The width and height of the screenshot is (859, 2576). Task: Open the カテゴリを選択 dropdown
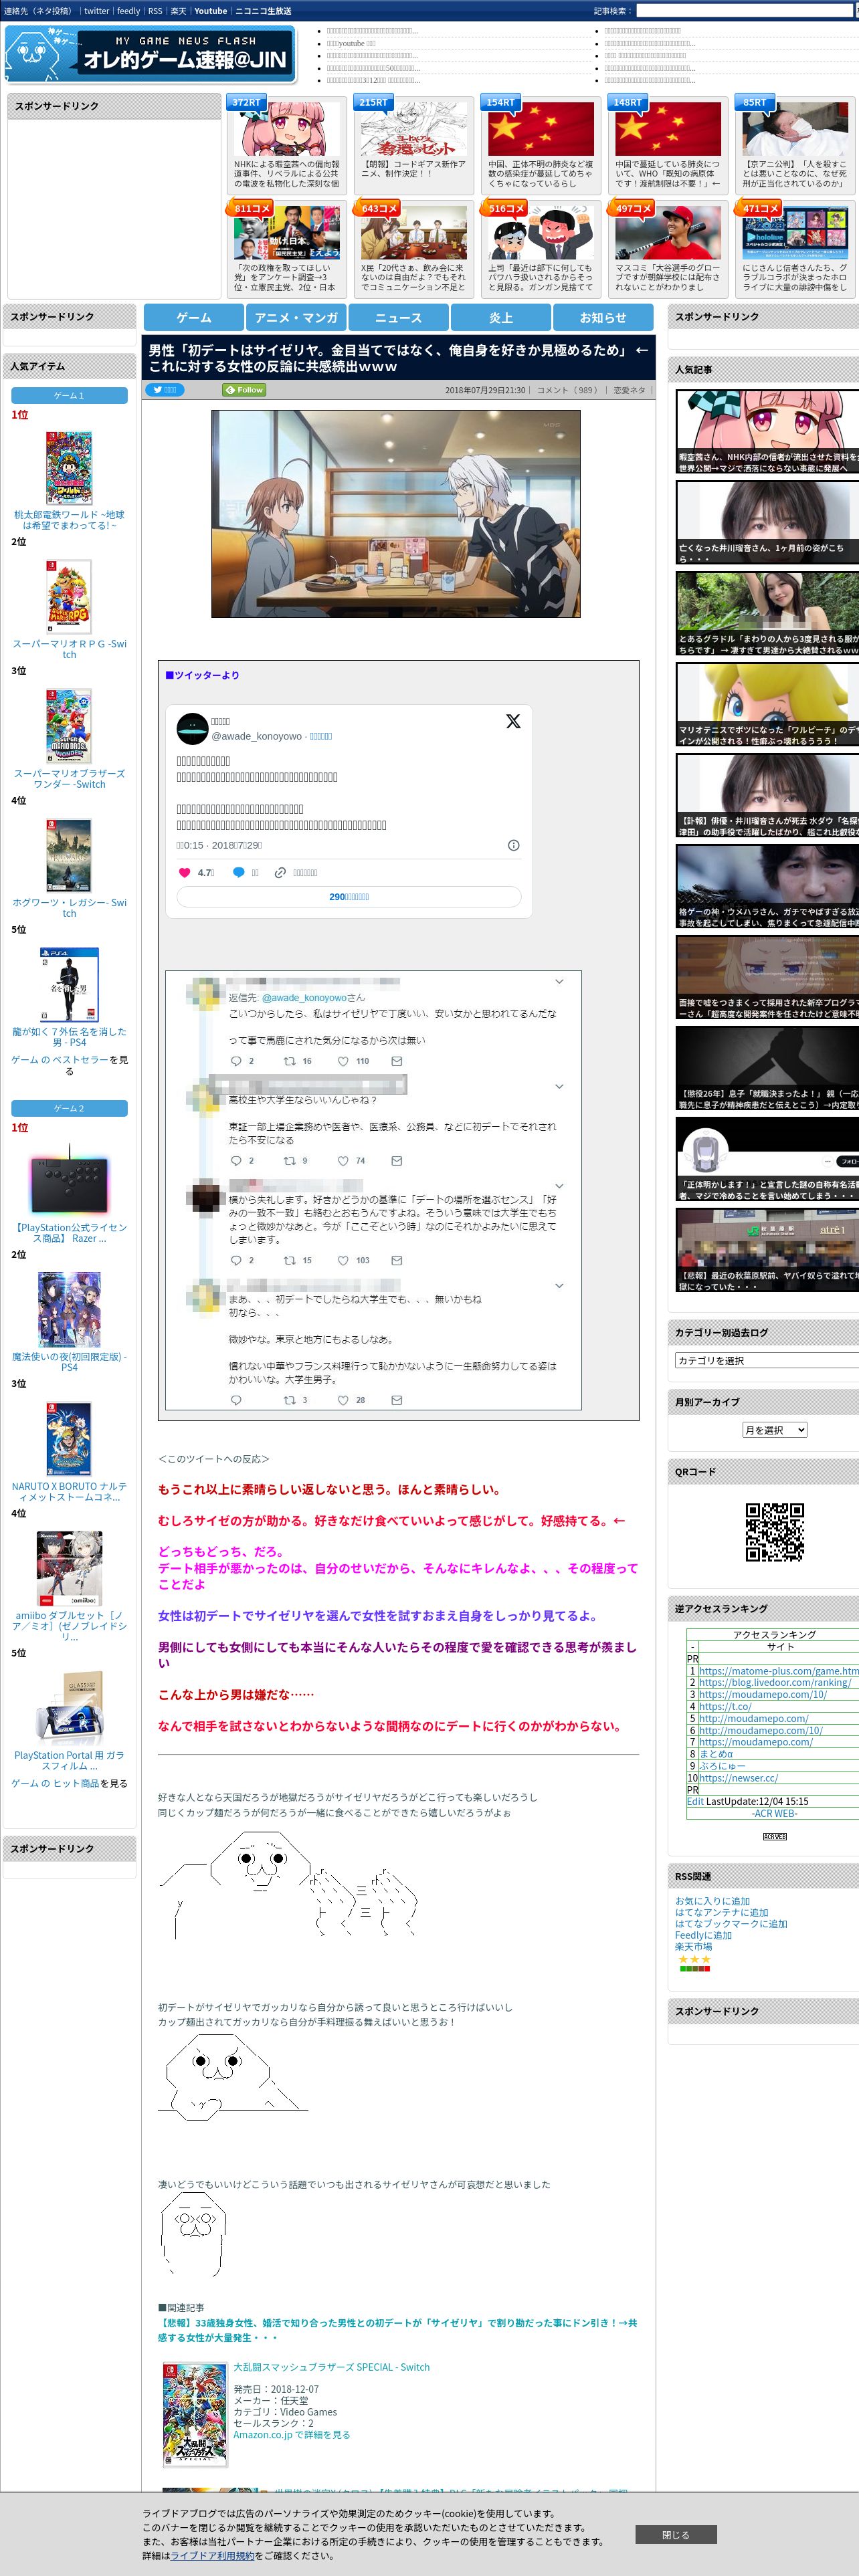[766, 1360]
